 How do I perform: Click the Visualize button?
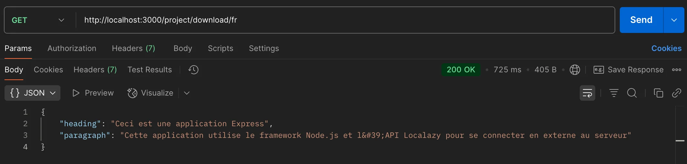[150, 93]
